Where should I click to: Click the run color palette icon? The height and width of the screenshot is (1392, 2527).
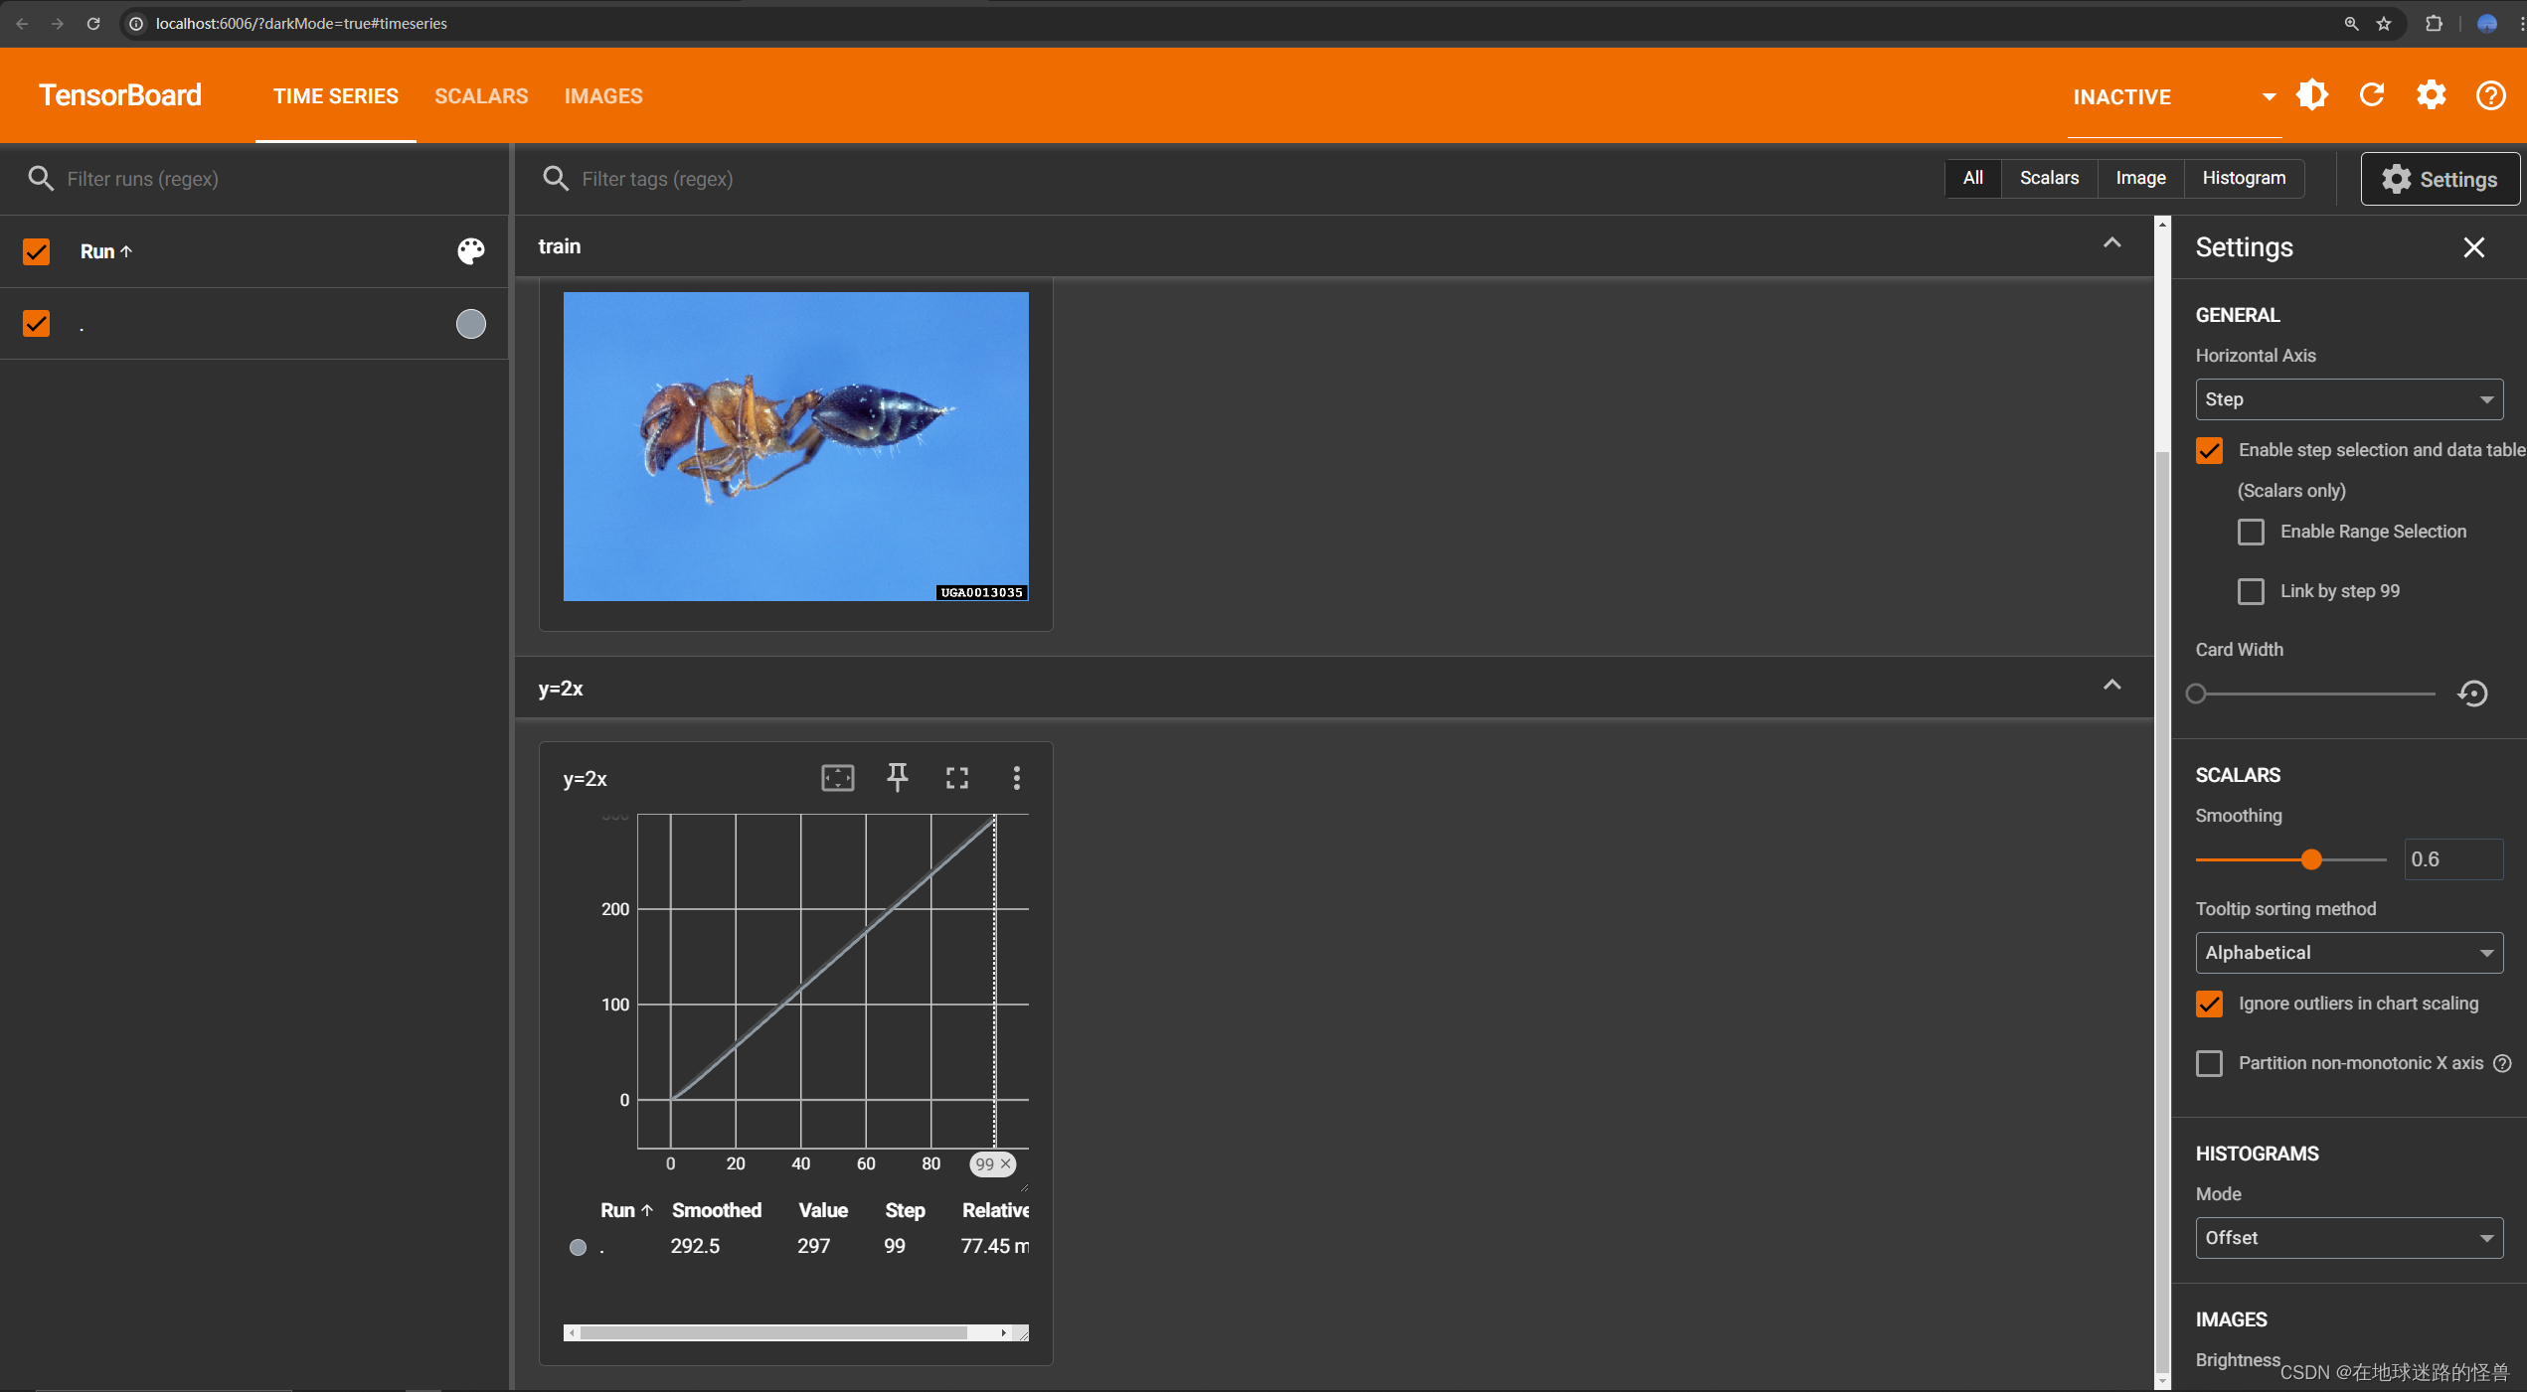[471, 251]
